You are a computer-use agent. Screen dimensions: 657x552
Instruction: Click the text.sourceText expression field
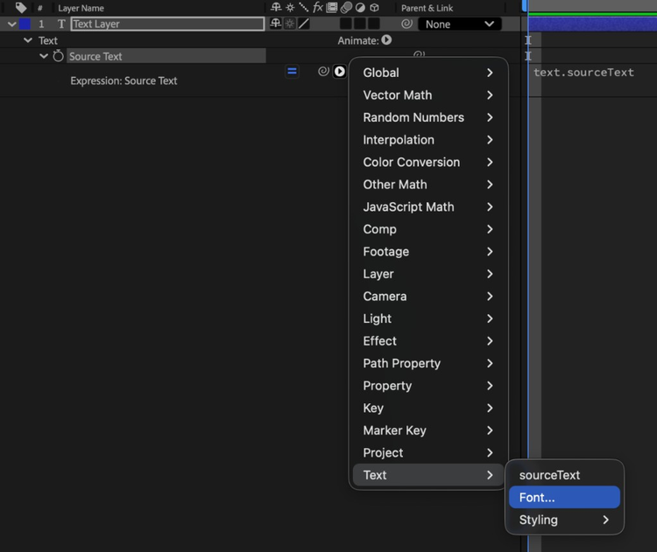[583, 73]
